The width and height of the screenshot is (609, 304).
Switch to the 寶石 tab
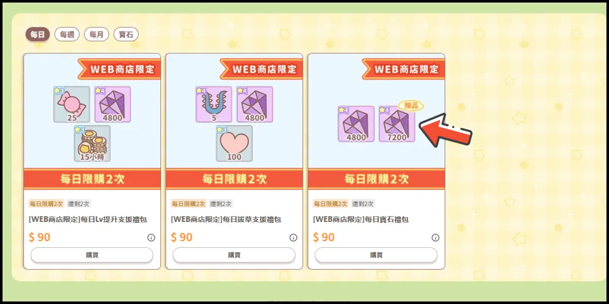point(126,34)
